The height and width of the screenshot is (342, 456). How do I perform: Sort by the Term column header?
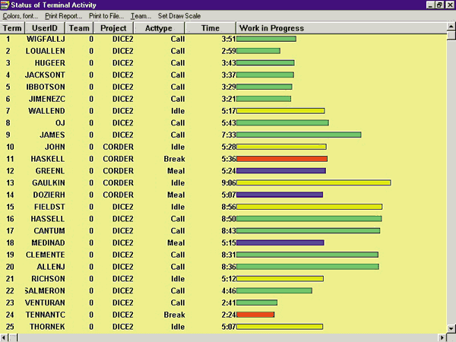coord(12,28)
